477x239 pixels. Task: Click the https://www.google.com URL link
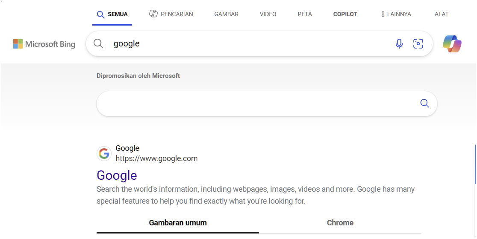(157, 158)
